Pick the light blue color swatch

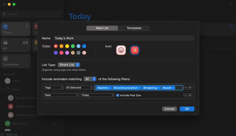coord(78,46)
